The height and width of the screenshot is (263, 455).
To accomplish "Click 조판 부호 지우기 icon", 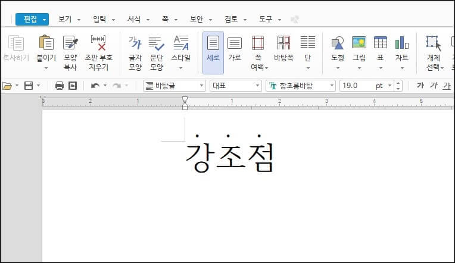I will (x=98, y=43).
